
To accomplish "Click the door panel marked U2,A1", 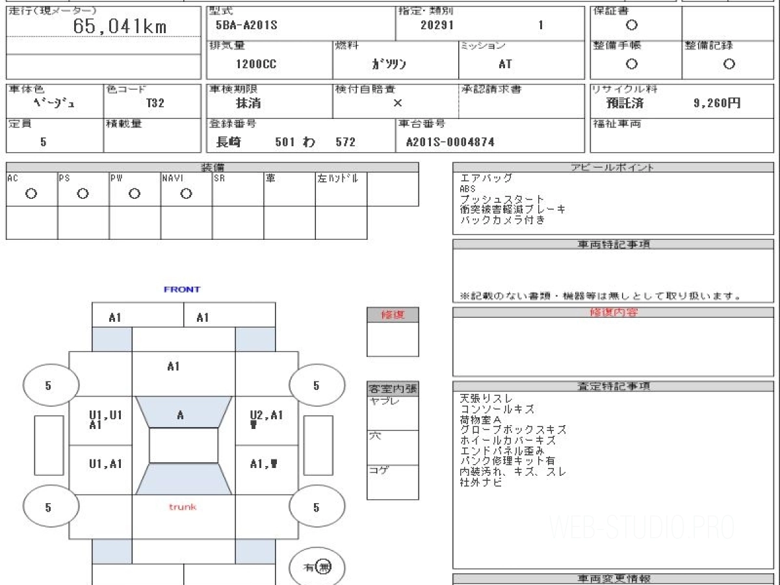I will point(266,421).
